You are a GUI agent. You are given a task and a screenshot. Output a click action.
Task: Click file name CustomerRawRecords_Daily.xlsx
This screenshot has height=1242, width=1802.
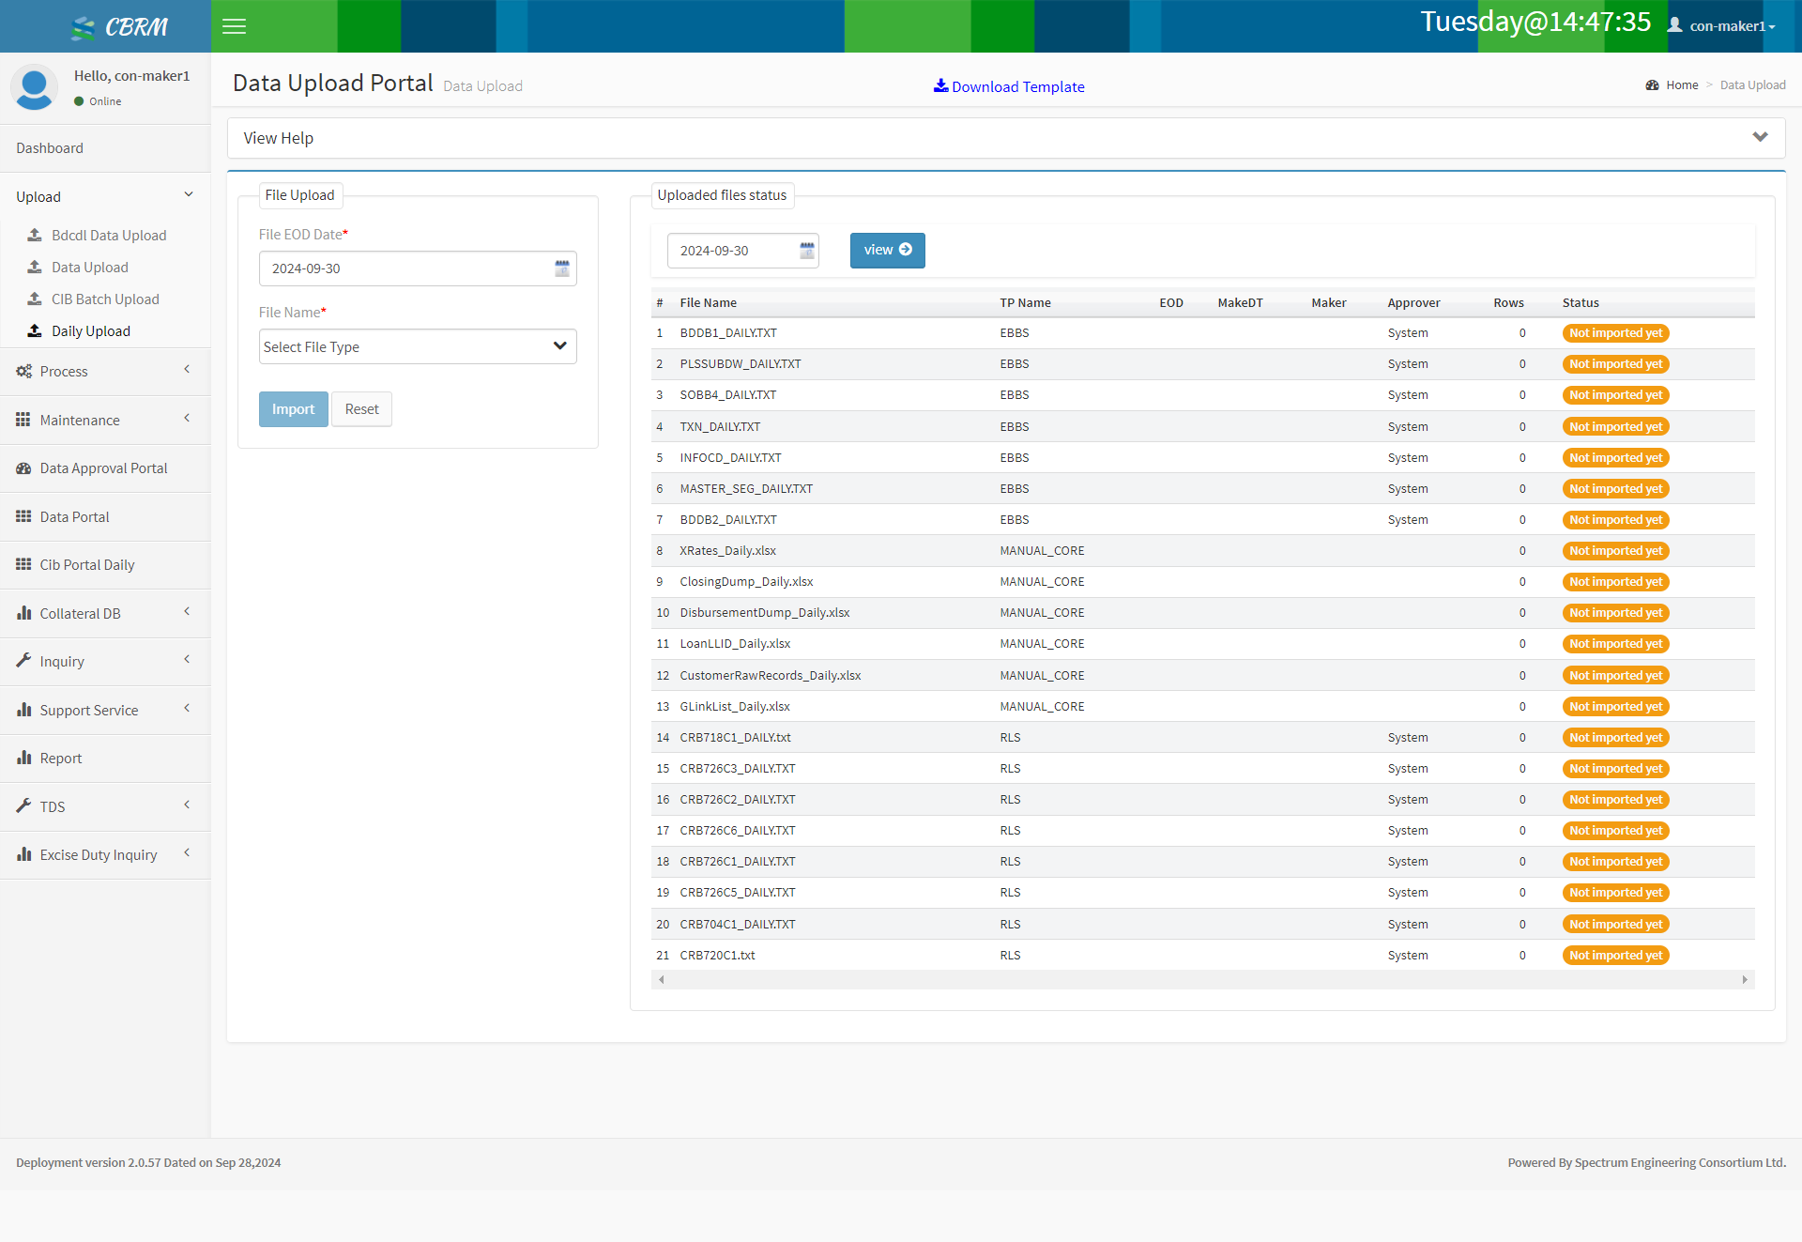pos(771,676)
